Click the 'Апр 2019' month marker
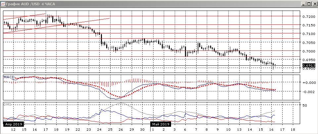Viewport: 318px width, 134px height. 14,124
